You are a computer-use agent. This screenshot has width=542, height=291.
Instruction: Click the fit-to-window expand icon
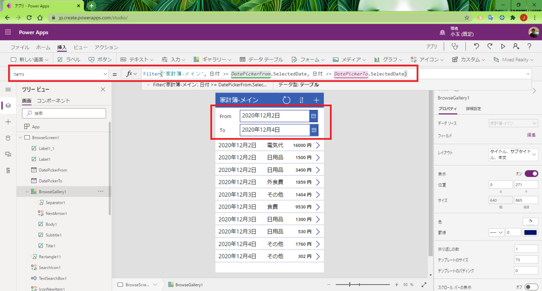coord(424,285)
